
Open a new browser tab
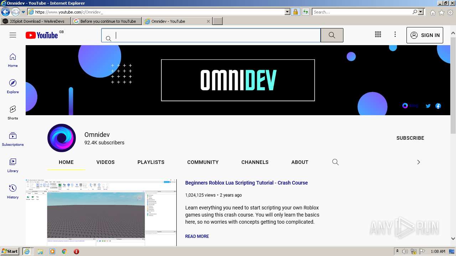pos(218,21)
